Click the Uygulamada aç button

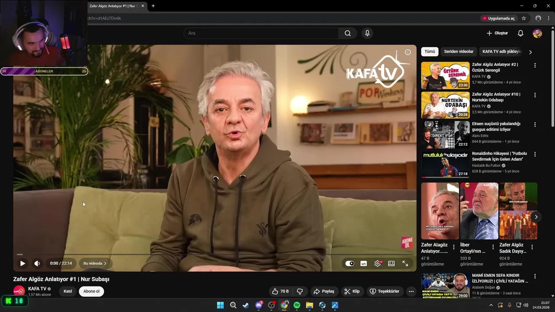click(499, 18)
